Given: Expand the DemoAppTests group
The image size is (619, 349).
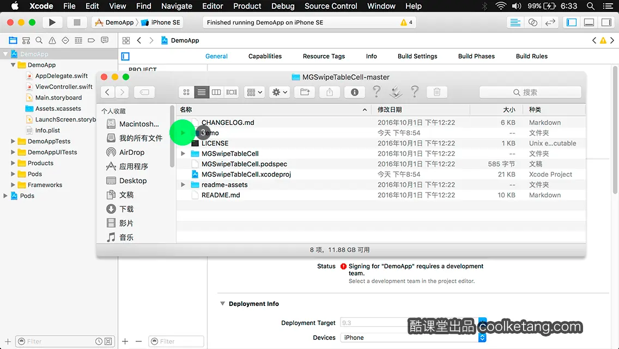Looking at the screenshot, I should pyautogui.click(x=13, y=141).
